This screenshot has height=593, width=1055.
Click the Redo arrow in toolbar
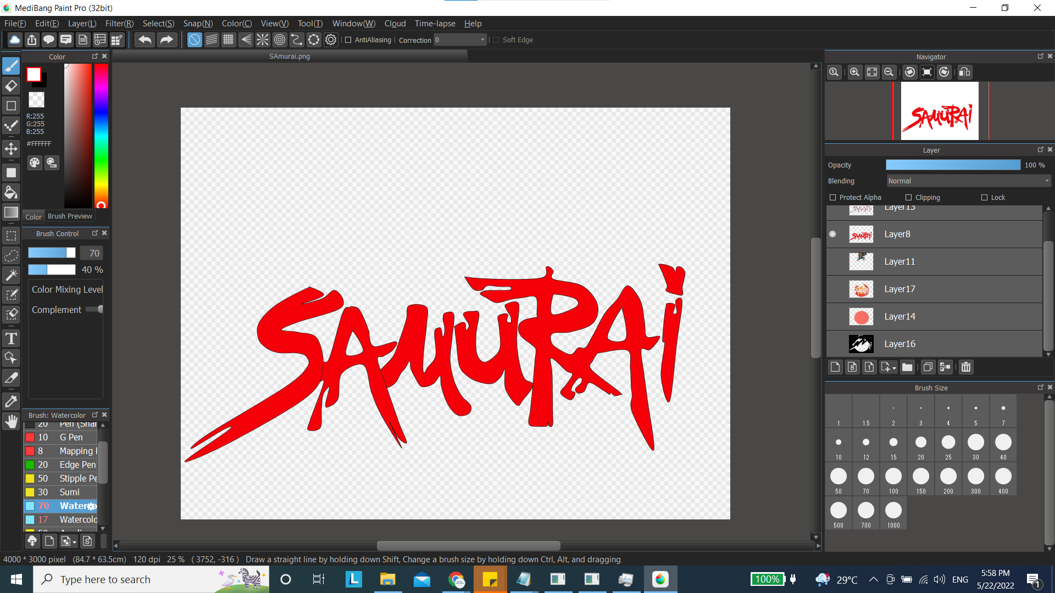pyautogui.click(x=166, y=40)
